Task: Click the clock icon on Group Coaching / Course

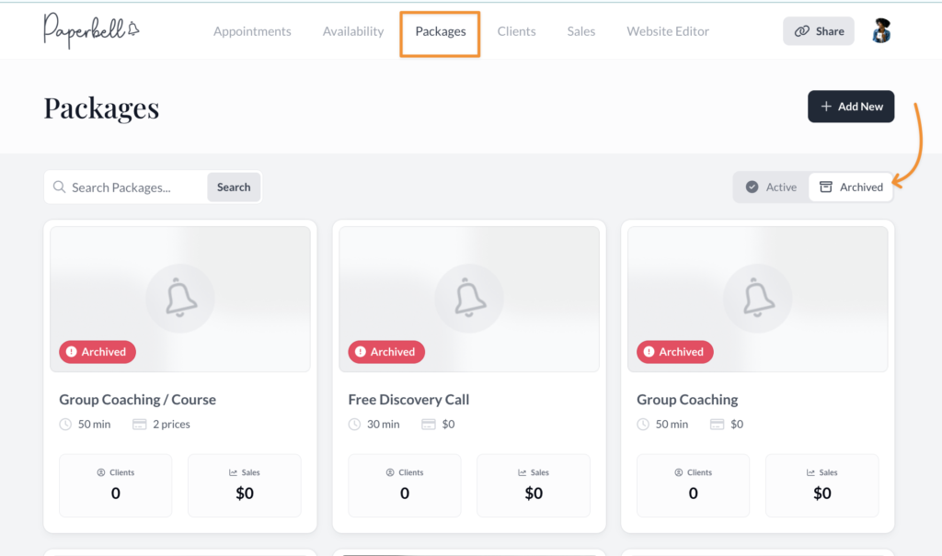Action: (x=65, y=425)
